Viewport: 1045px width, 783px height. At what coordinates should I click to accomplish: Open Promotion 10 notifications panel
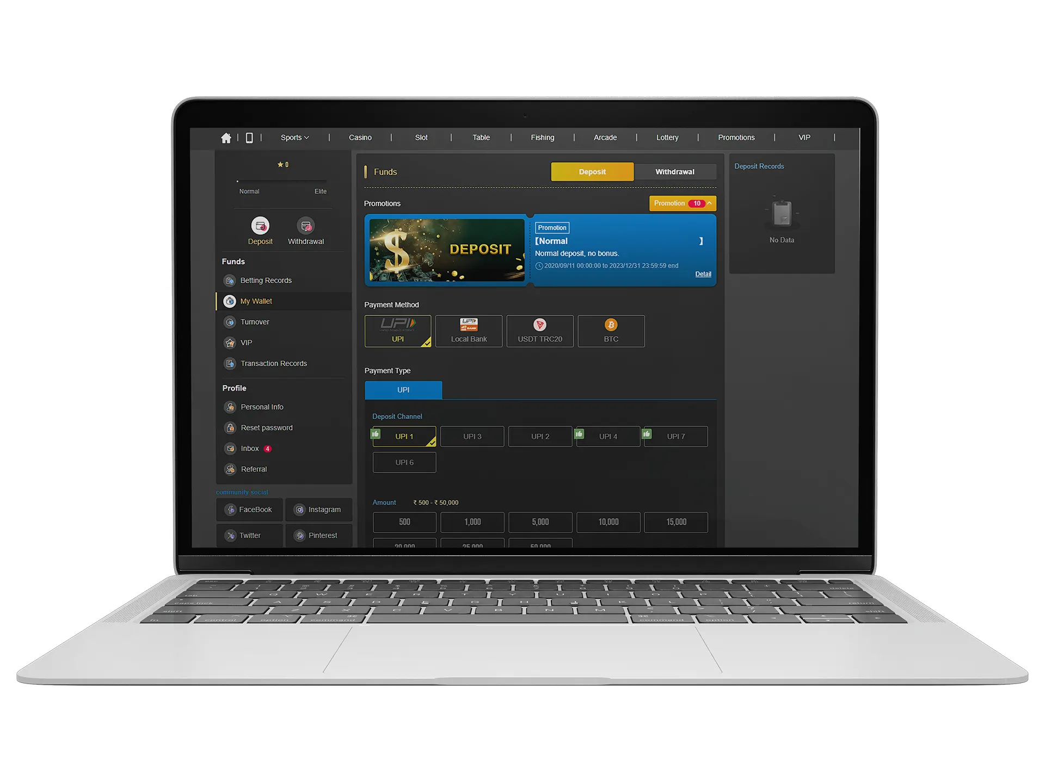(683, 203)
